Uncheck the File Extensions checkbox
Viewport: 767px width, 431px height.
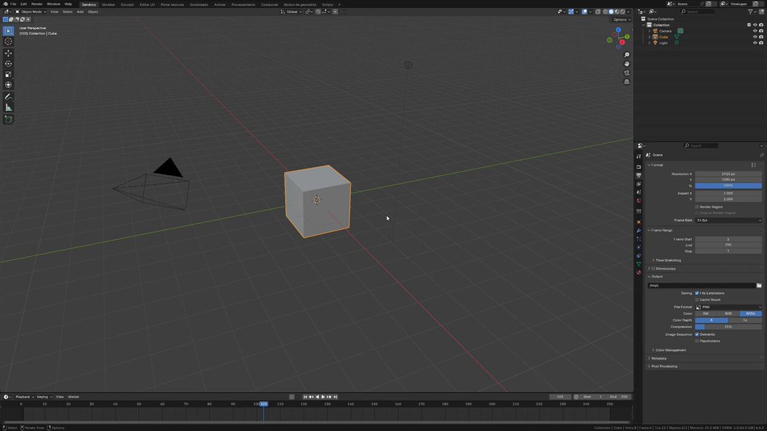[697, 293]
